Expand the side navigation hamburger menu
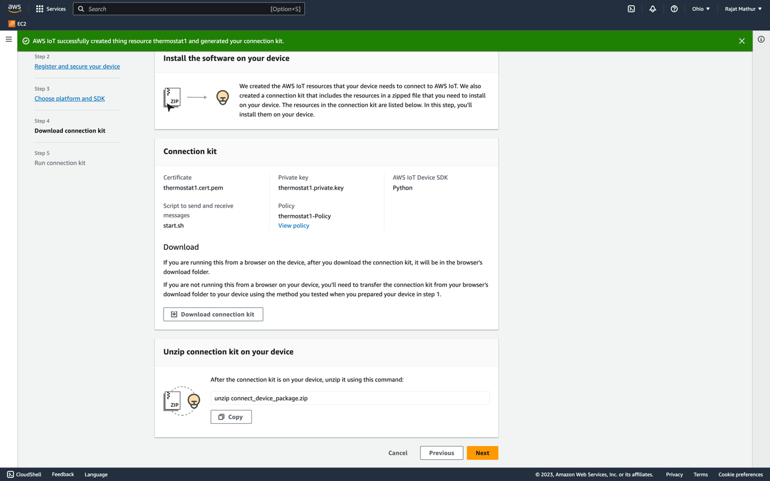This screenshot has width=770, height=481. pyautogui.click(x=9, y=39)
